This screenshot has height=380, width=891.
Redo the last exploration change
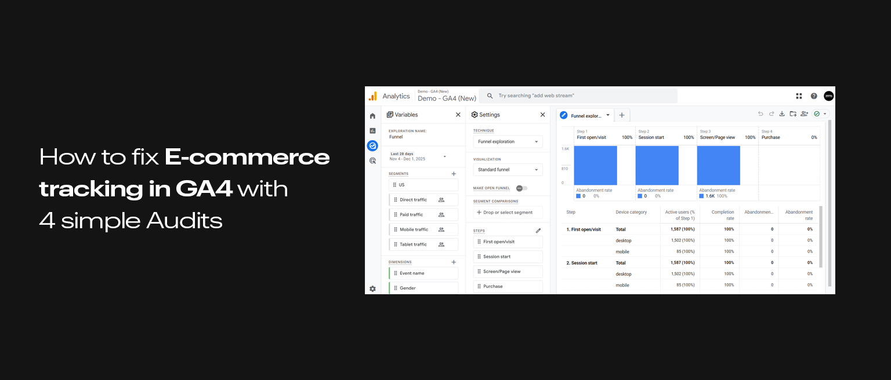772,114
